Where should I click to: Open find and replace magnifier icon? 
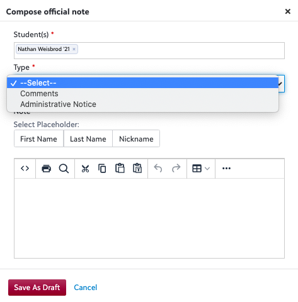click(64, 169)
